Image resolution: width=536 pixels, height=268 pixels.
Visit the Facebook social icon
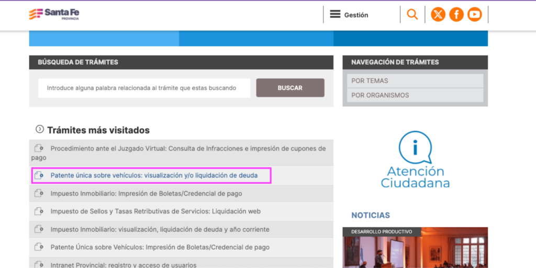coord(456,14)
